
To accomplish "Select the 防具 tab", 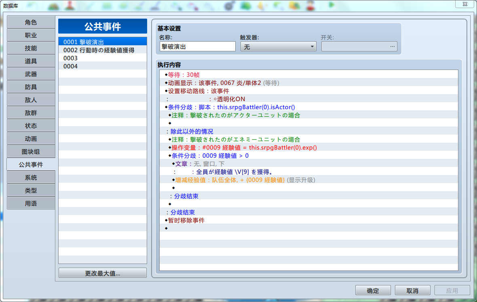I will point(31,87).
